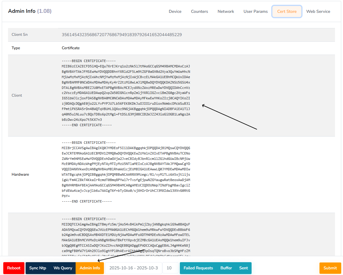343x275 pixels.
Task: Open the Buffer view
Action: tap(226, 268)
